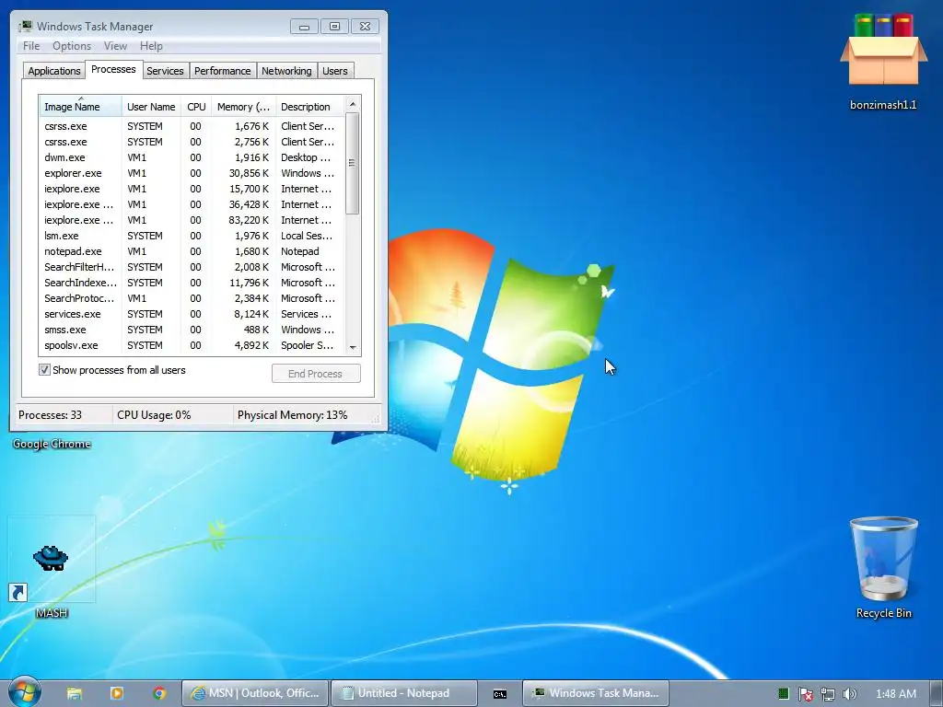Screen dimensions: 943x707
Task: Sort by User Name column header
Action: [x=151, y=107]
